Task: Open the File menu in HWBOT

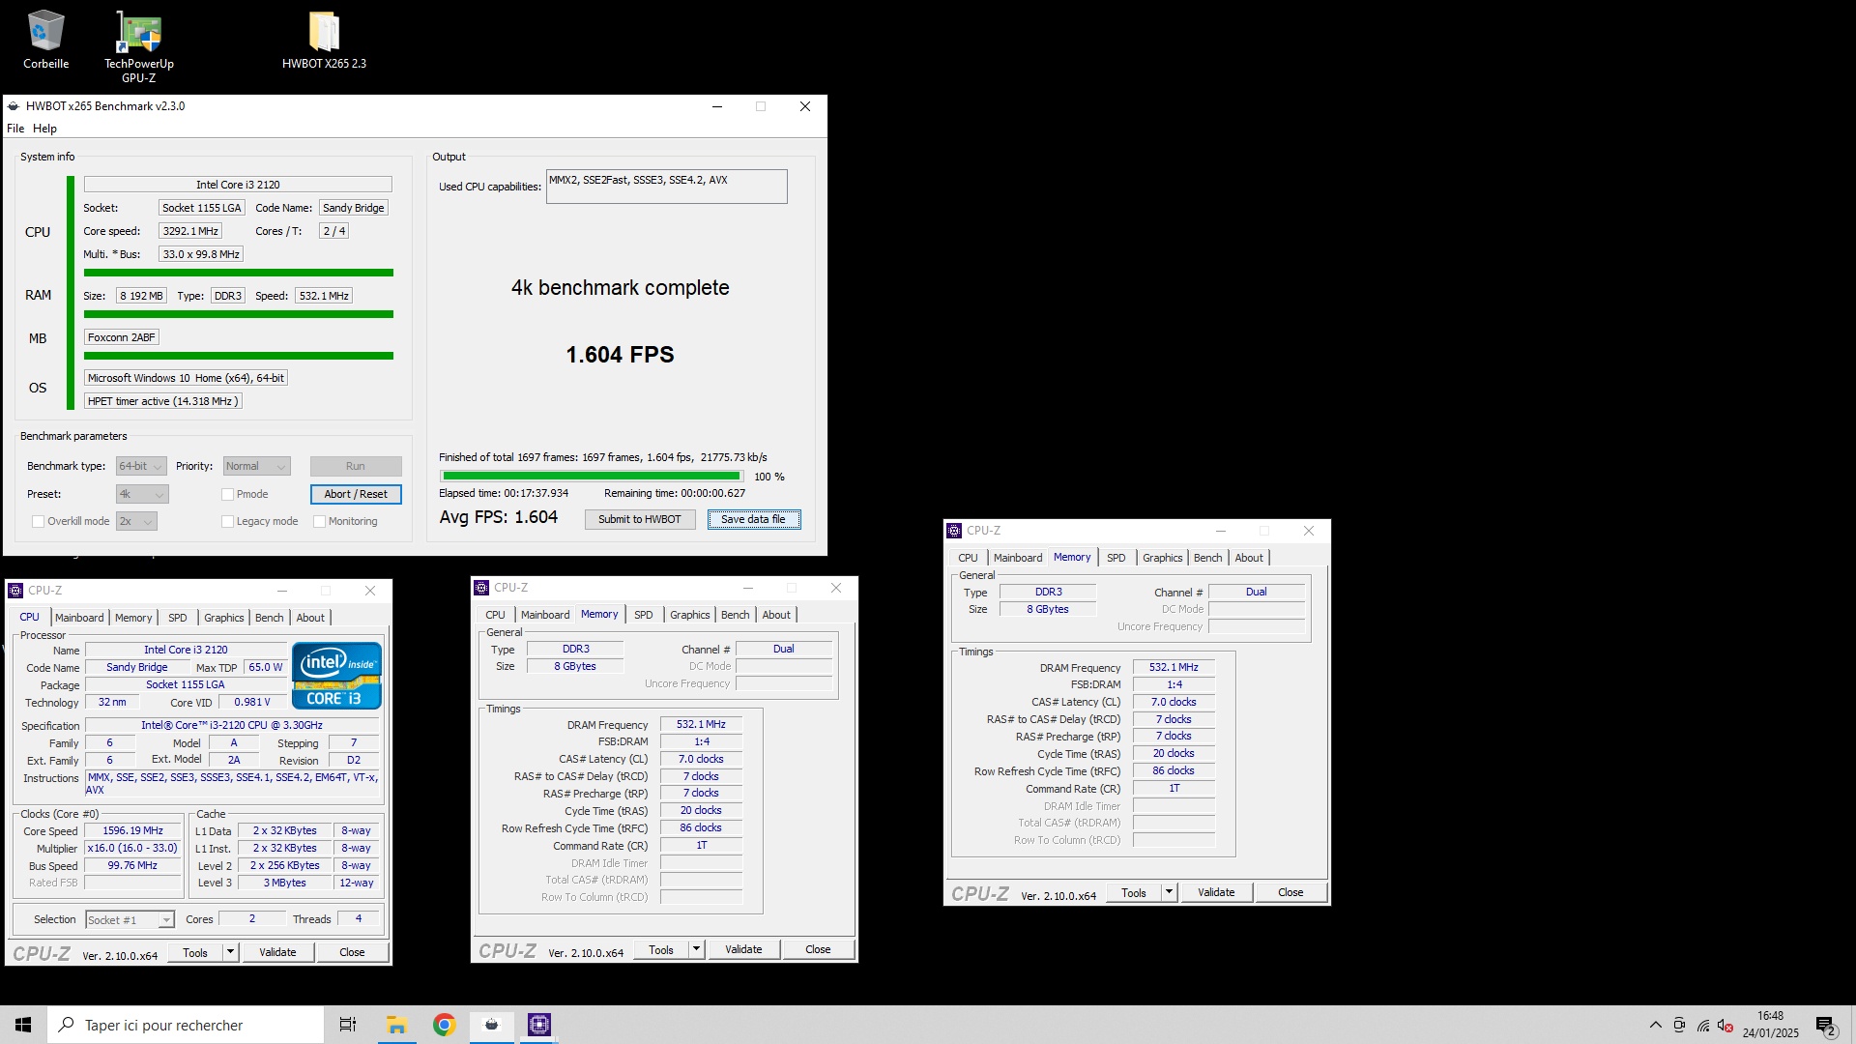Action: point(15,129)
